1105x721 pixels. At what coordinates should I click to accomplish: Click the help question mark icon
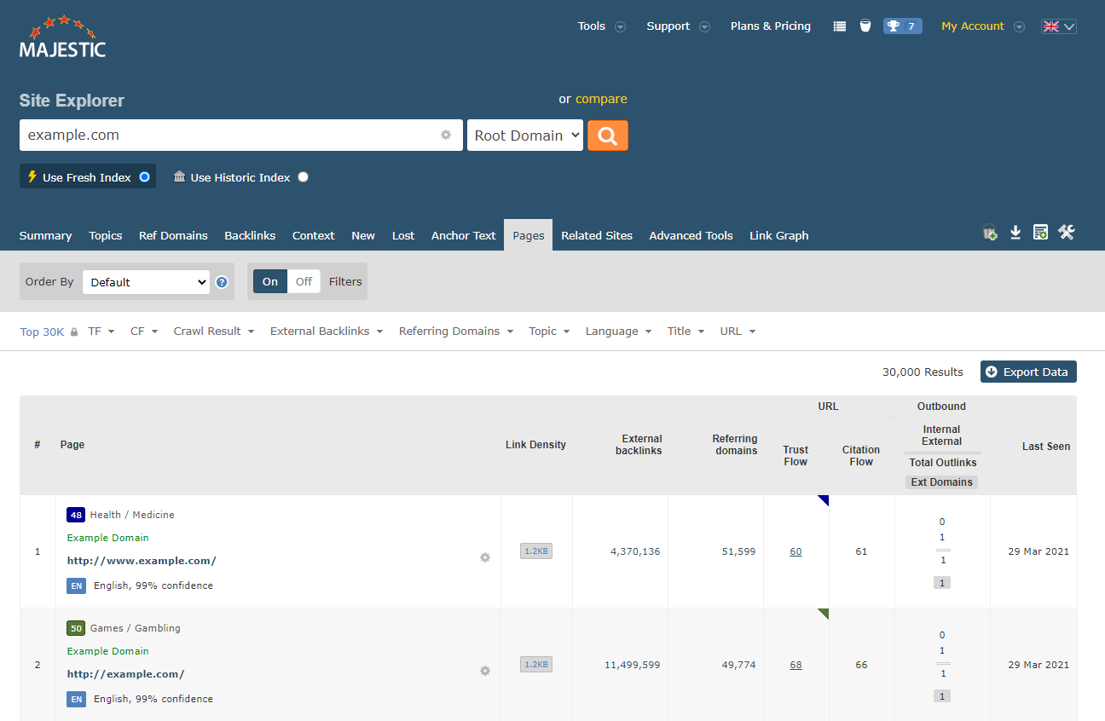click(222, 282)
